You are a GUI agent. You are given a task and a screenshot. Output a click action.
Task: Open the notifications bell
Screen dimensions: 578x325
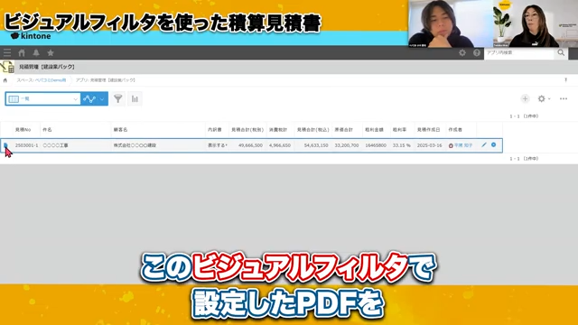[x=36, y=52]
